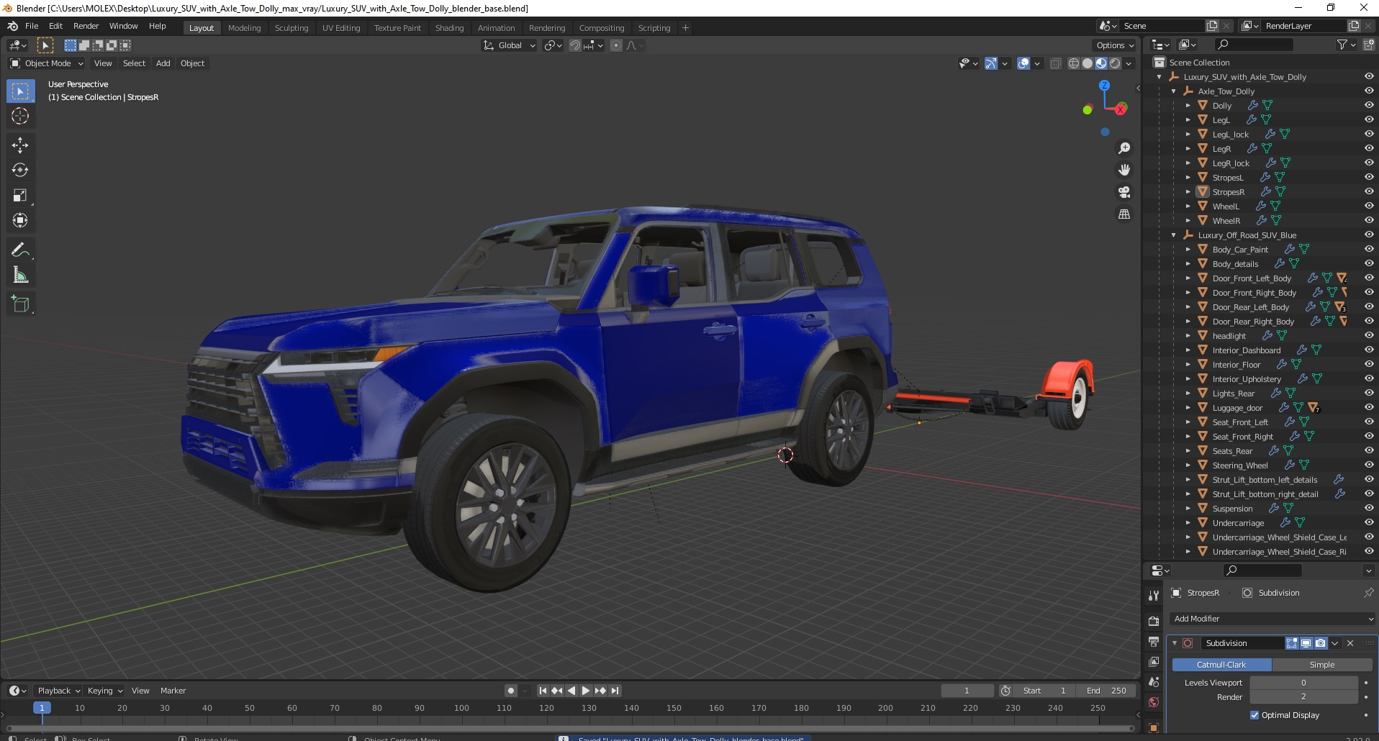This screenshot has width=1379, height=741.
Task: Remove the Subdivision modifier with X
Action: [x=1350, y=643]
